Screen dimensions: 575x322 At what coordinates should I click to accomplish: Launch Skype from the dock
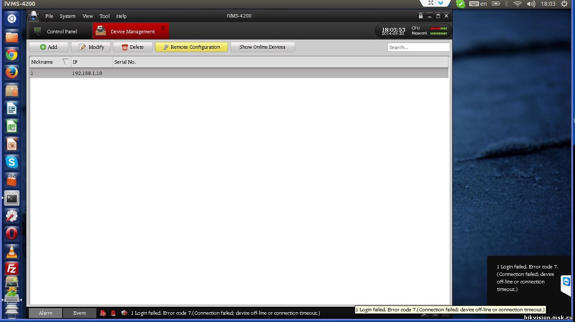[12, 162]
